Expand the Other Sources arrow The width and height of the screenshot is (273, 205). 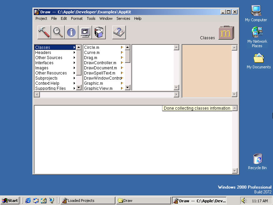74,57
